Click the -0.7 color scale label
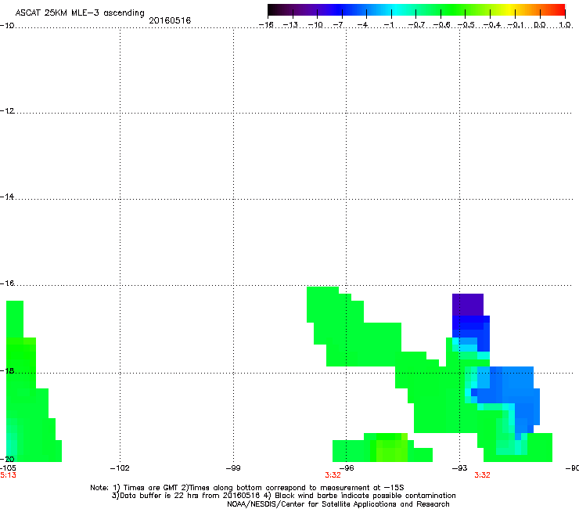Image resolution: width=579 pixels, height=509 pixels. (416, 25)
